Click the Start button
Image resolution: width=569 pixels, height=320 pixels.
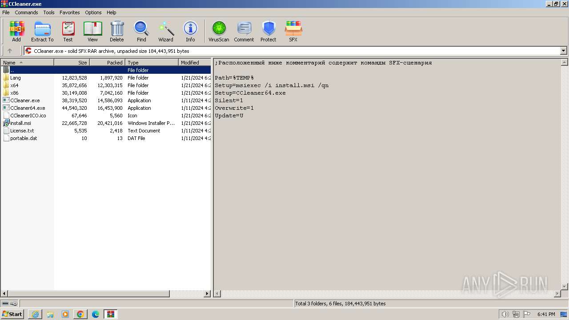12,314
